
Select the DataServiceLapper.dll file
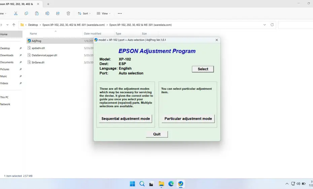(x=44, y=55)
